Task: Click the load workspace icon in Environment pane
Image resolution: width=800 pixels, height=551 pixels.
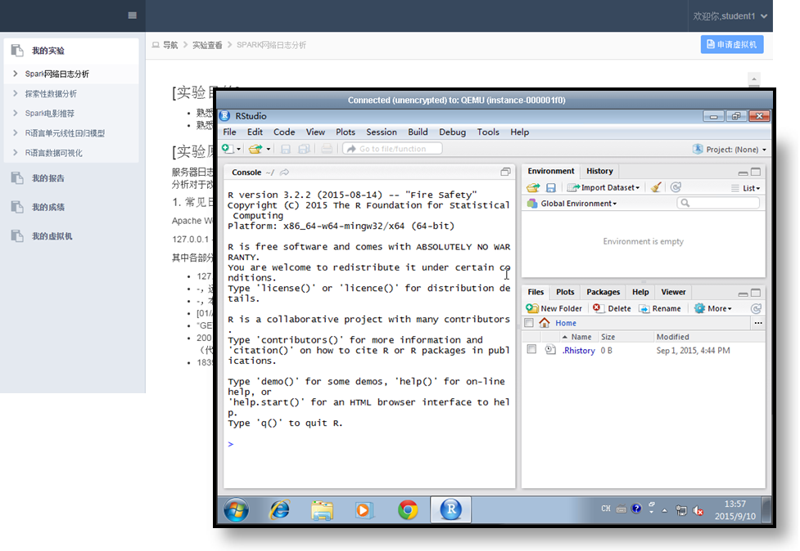Action: click(x=533, y=187)
